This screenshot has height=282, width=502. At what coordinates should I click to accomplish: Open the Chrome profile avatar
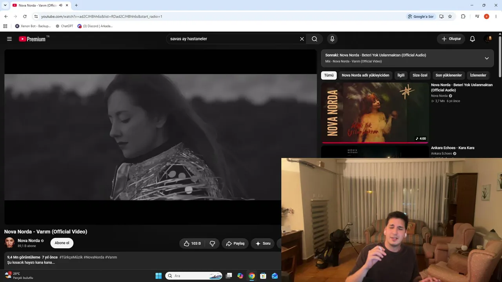(486, 16)
